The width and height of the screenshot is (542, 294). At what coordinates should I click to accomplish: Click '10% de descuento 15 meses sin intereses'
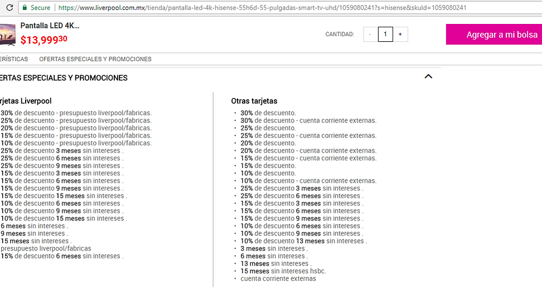click(64, 218)
